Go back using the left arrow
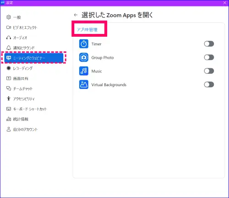229x198 pixels. pyautogui.click(x=76, y=15)
